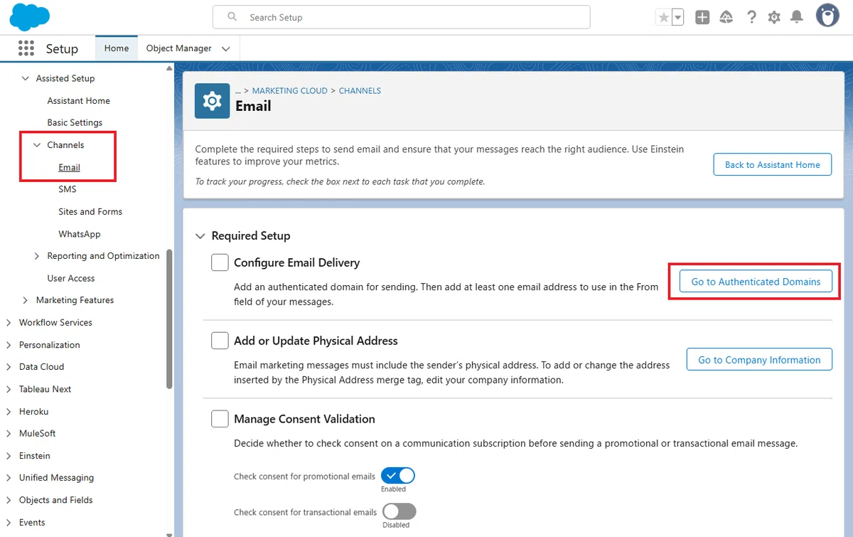This screenshot has height=537, width=853.
Task: Collapse the Channels tree node
Action: point(37,145)
